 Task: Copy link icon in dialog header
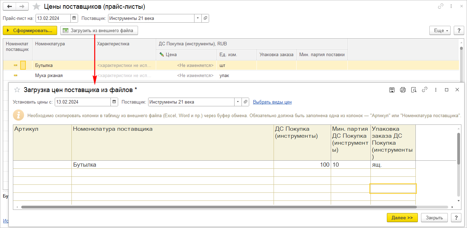(424, 90)
